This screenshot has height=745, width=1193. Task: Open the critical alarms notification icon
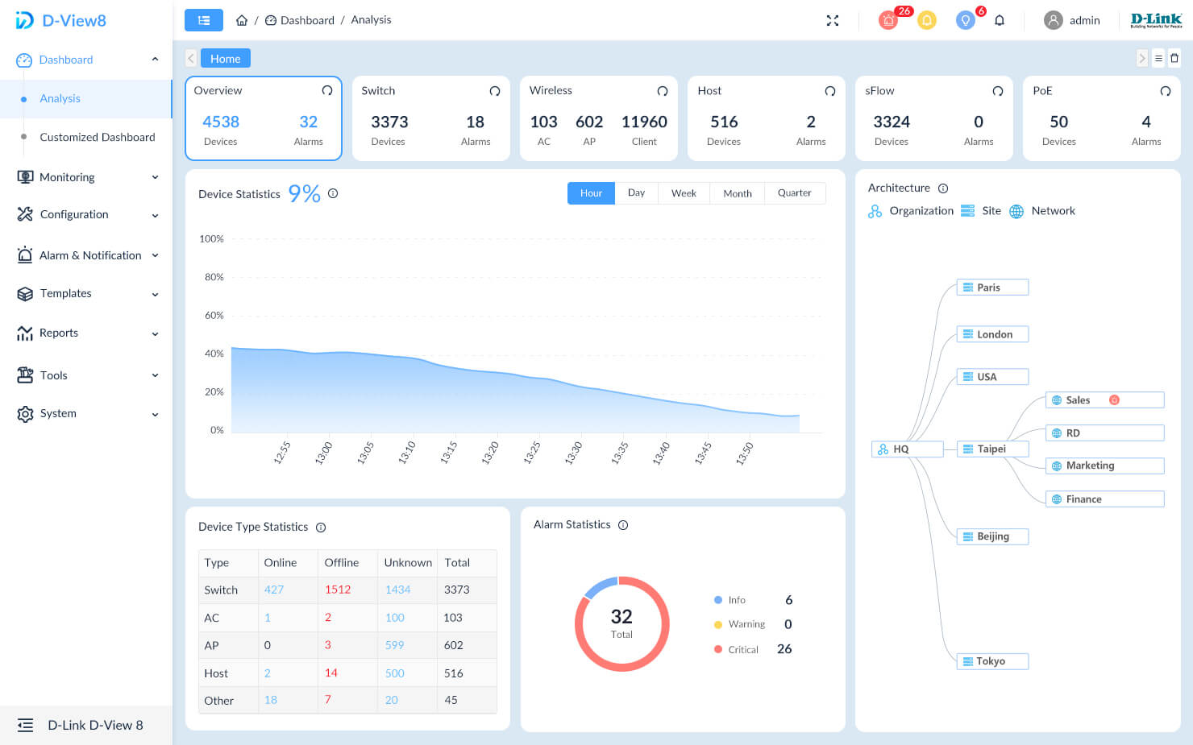(x=887, y=19)
